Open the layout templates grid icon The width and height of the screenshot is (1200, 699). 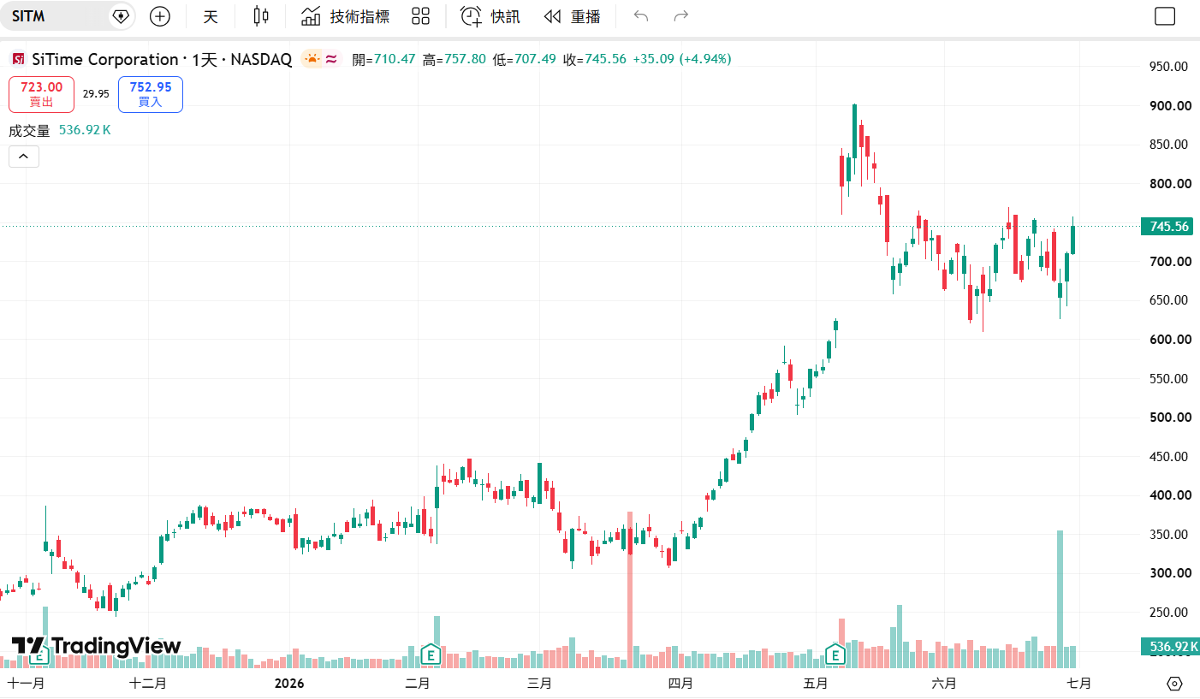[420, 16]
